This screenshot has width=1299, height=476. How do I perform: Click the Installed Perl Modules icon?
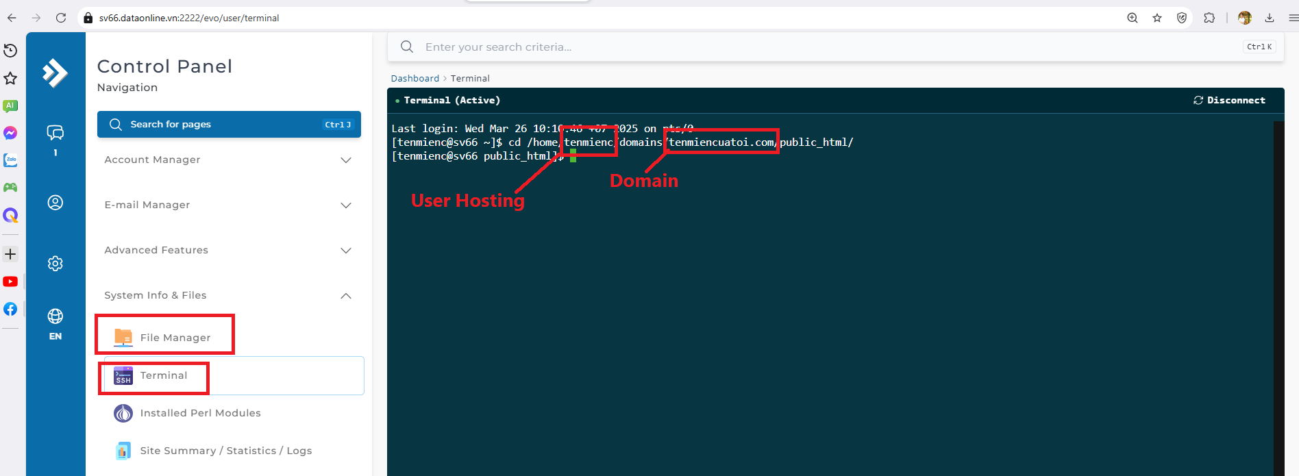(123, 413)
